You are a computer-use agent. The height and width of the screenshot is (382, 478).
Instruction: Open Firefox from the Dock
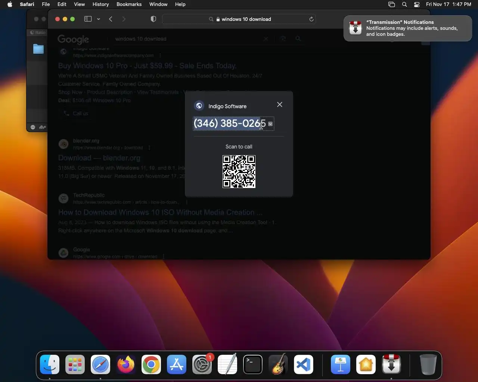pos(126,364)
